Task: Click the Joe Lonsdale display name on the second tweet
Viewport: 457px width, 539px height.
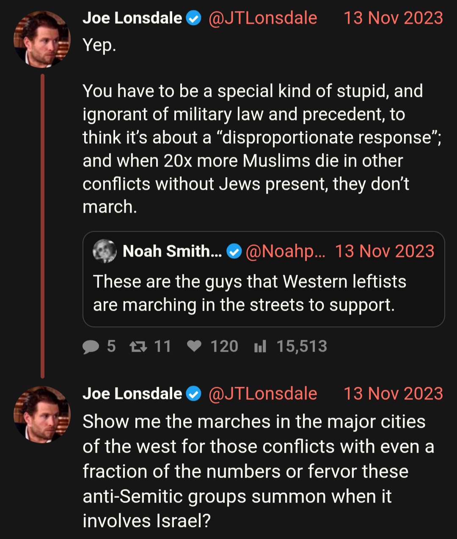Action: click(x=132, y=394)
